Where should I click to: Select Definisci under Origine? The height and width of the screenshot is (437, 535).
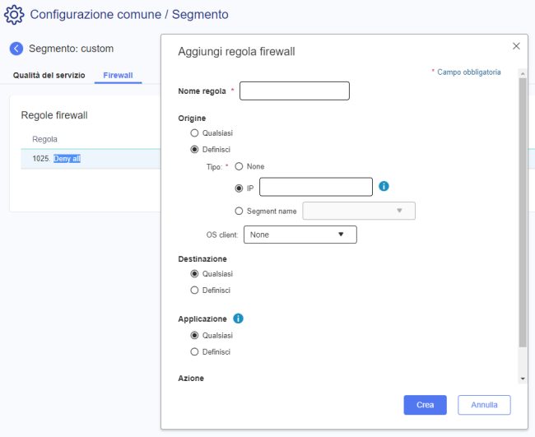pos(194,150)
